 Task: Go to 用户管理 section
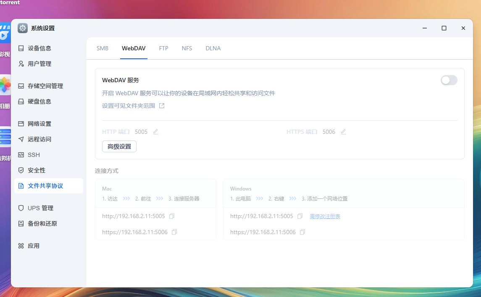(x=48, y=64)
